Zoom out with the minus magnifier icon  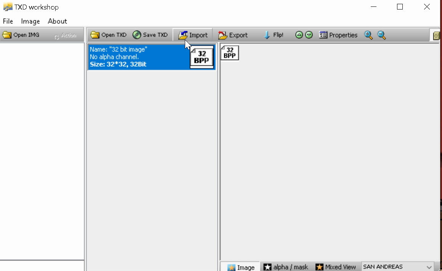[382, 35]
